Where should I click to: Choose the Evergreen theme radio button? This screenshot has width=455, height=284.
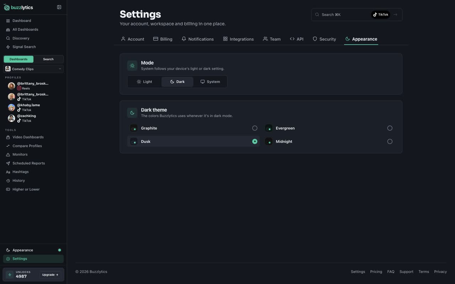(x=390, y=128)
